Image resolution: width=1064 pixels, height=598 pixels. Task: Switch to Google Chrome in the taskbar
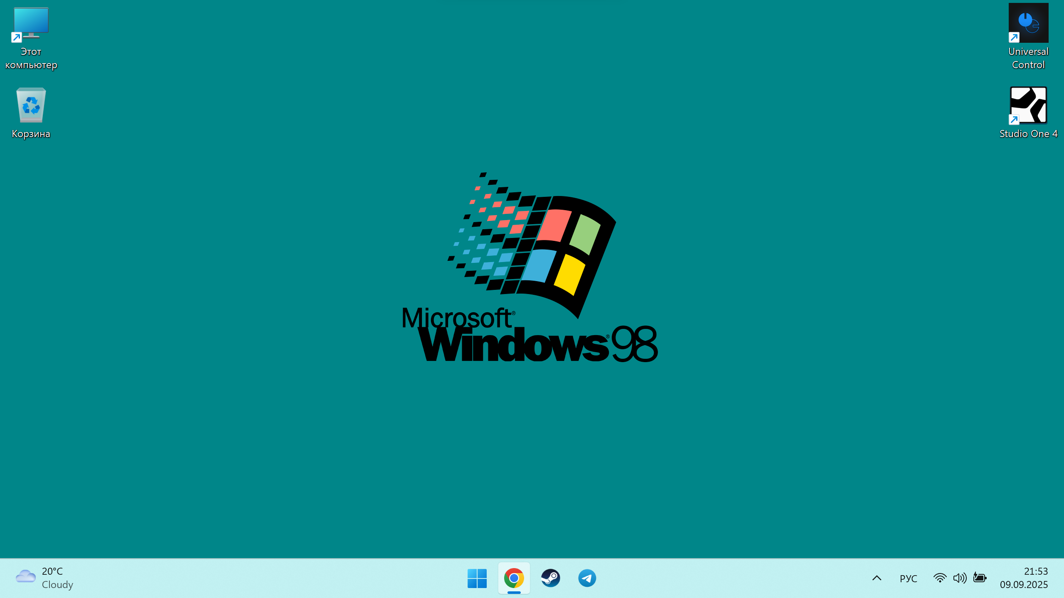click(514, 578)
